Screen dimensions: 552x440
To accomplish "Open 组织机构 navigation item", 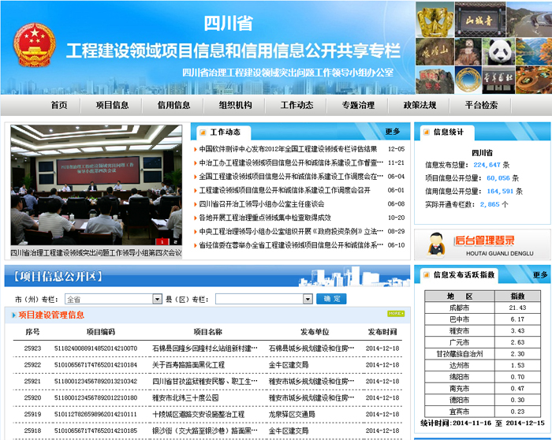I will (235, 105).
